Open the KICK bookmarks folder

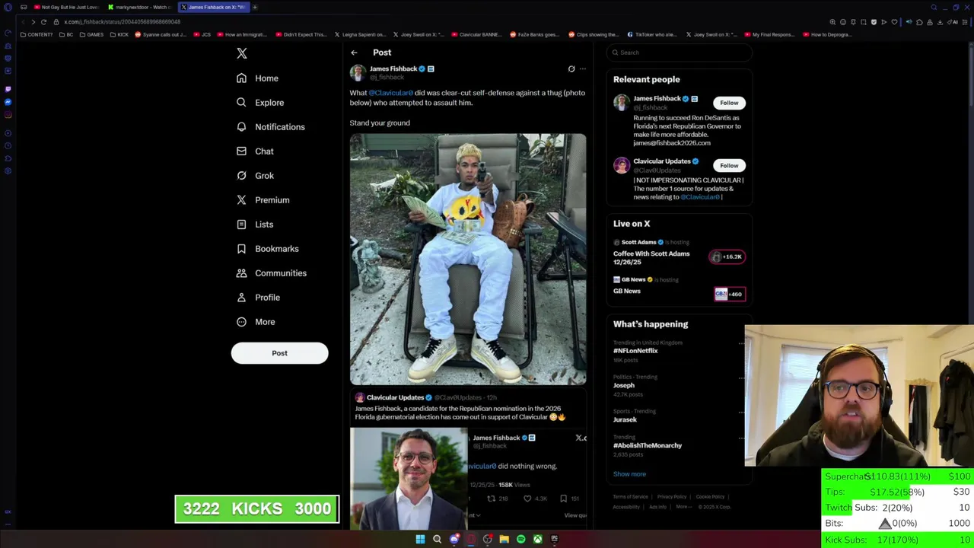(119, 35)
